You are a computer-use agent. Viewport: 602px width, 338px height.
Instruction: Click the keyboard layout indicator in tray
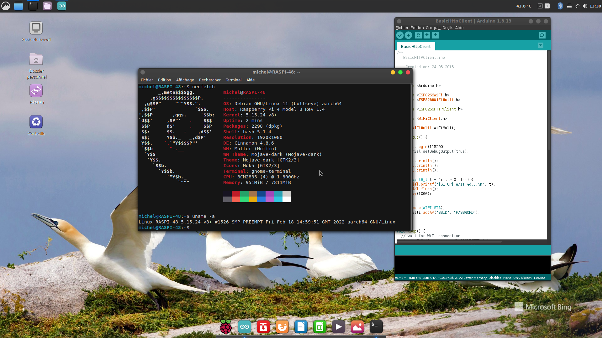point(540,6)
